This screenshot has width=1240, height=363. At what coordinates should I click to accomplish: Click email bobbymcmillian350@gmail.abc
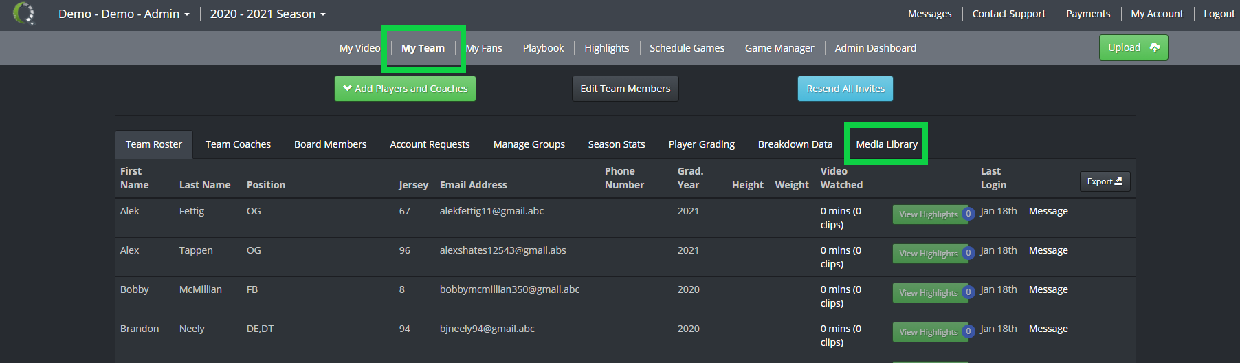[x=509, y=289]
